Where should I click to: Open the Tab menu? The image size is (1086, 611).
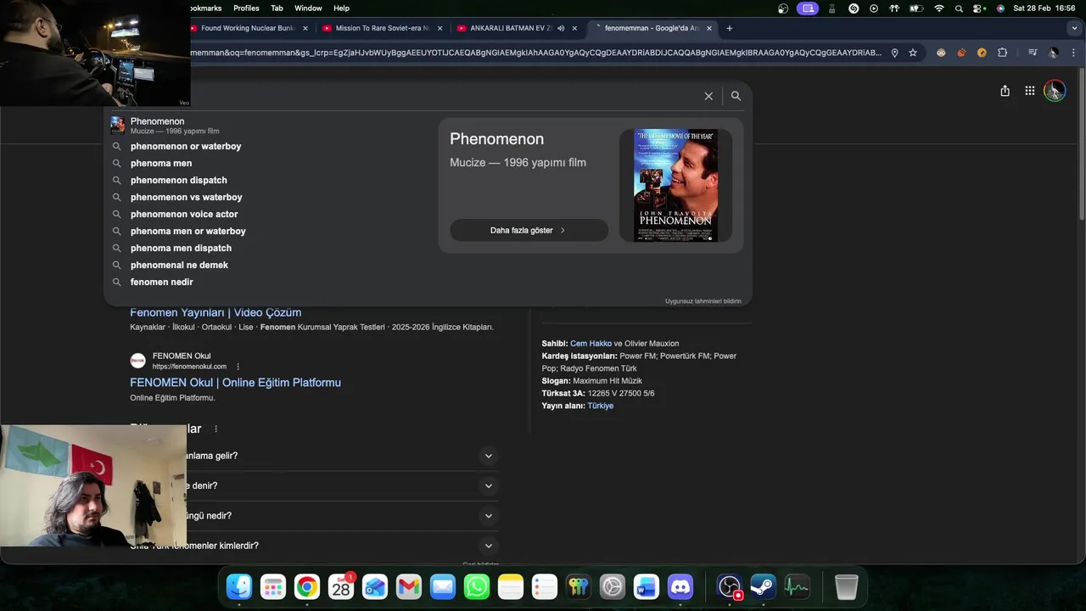[277, 8]
